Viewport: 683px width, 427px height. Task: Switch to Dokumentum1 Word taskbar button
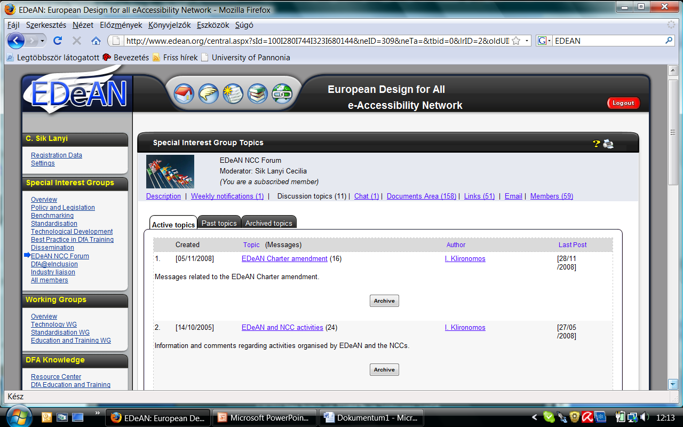(x=371, y=418)
